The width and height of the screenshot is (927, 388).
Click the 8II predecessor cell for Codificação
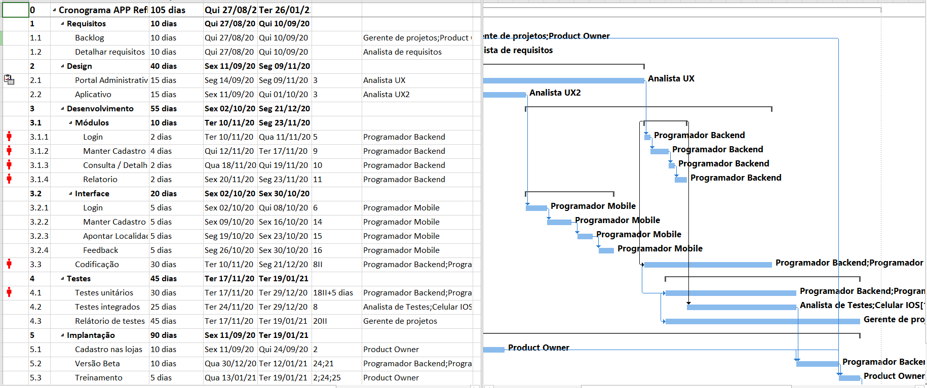[x=336, y=265]
